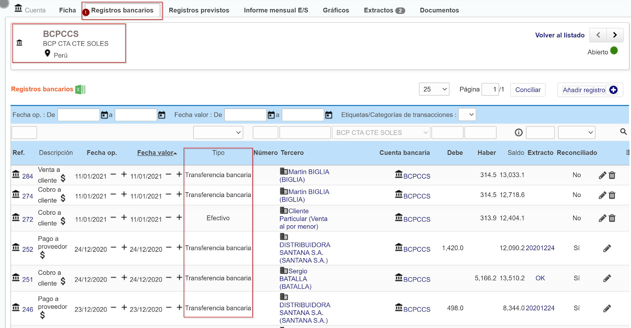The width and height of the screenshot is (631, 328).
Task: Click the info icon beside the Saldo filter
Action: click(x=519, y=133)
